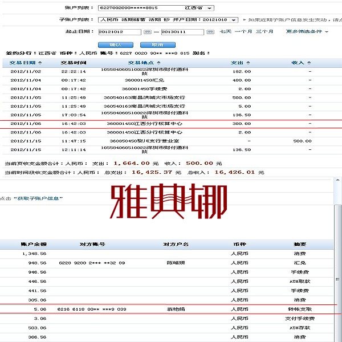Select the 三个月 date range link
Viewport: 342px width, 342px height.
click(x=264, y=31)
